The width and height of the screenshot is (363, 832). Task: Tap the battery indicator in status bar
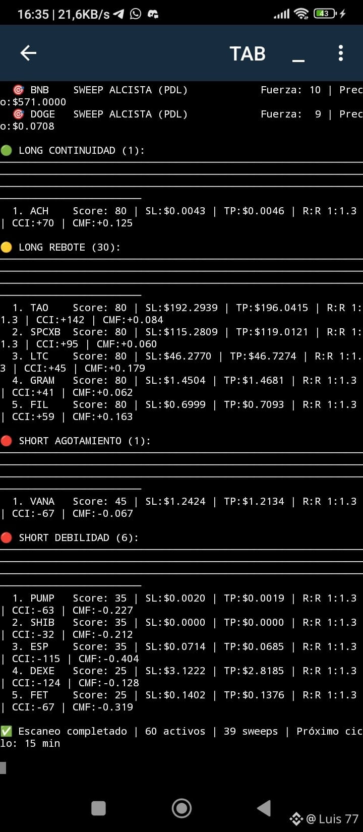(x=325, y=14)
